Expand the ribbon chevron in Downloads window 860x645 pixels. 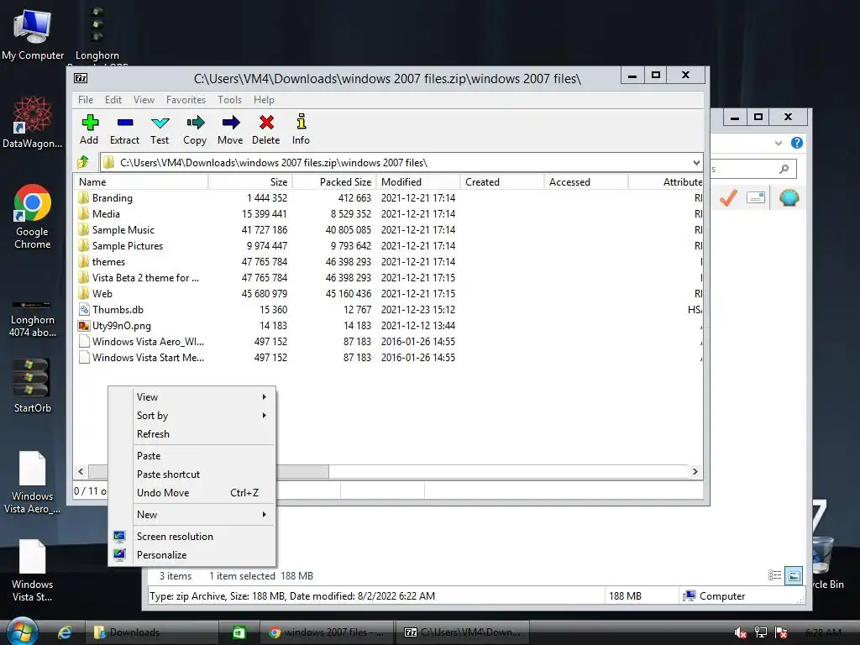tap(779, 143)
